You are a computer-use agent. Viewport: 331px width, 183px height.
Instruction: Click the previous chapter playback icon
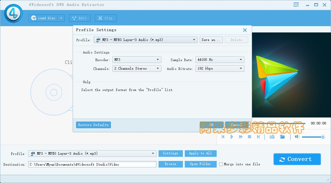[223, 137]
